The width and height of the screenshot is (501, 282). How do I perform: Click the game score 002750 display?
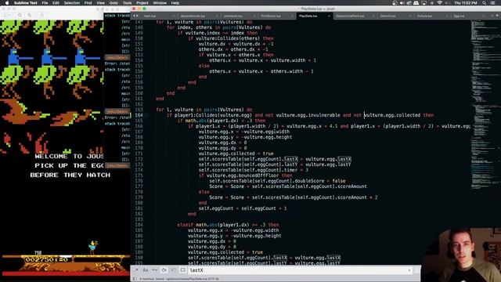click(x=40, y=259)
